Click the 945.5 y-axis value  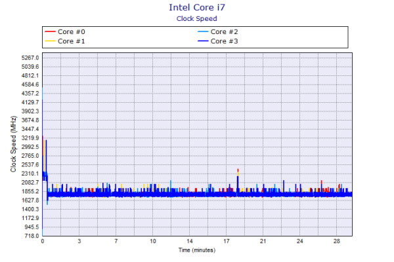[32, 227]
